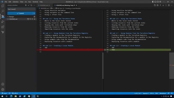Change line ending via CRLF
This screenshot has width=174, height=98.
pyautogui.click(x=157, y=93)
